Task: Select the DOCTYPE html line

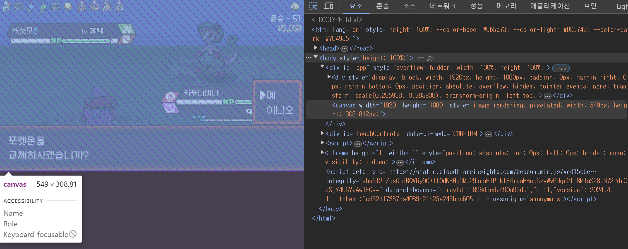Action: tap(337, 20)
